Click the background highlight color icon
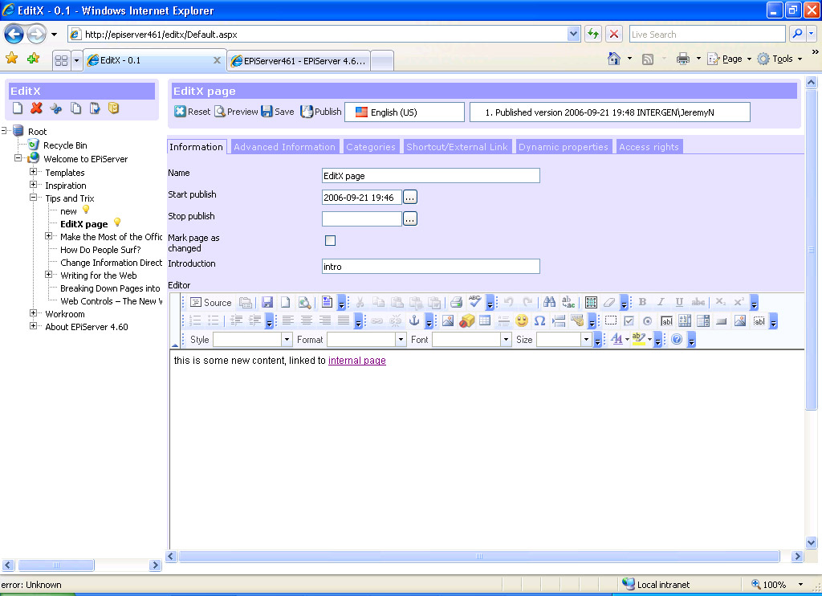This screenshot has width=822, height=596. [x=638, y=340]
